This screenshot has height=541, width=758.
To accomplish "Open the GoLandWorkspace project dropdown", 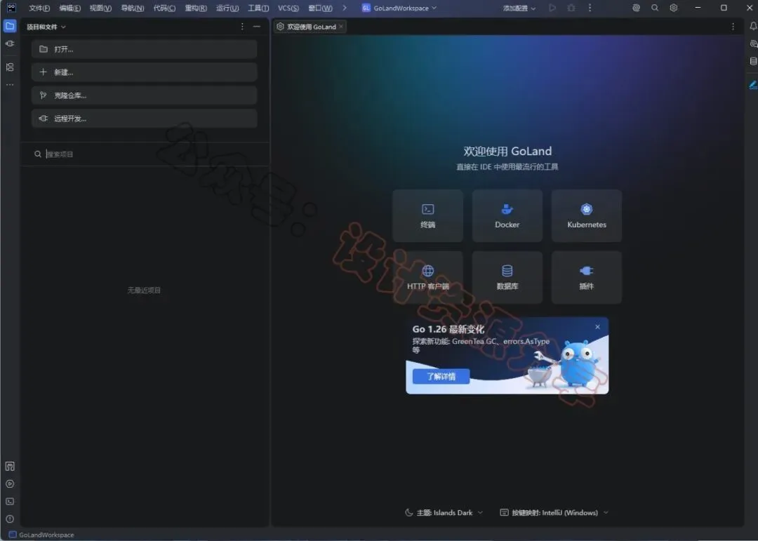I will pos(399,8).
